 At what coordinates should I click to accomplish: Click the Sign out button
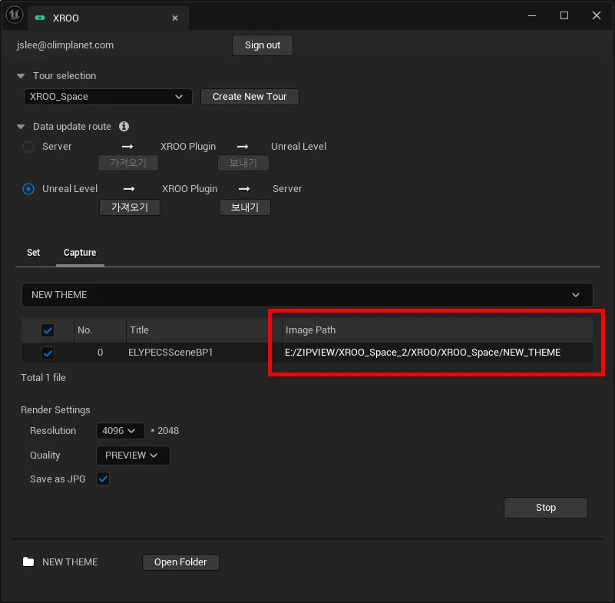point(263,45)
